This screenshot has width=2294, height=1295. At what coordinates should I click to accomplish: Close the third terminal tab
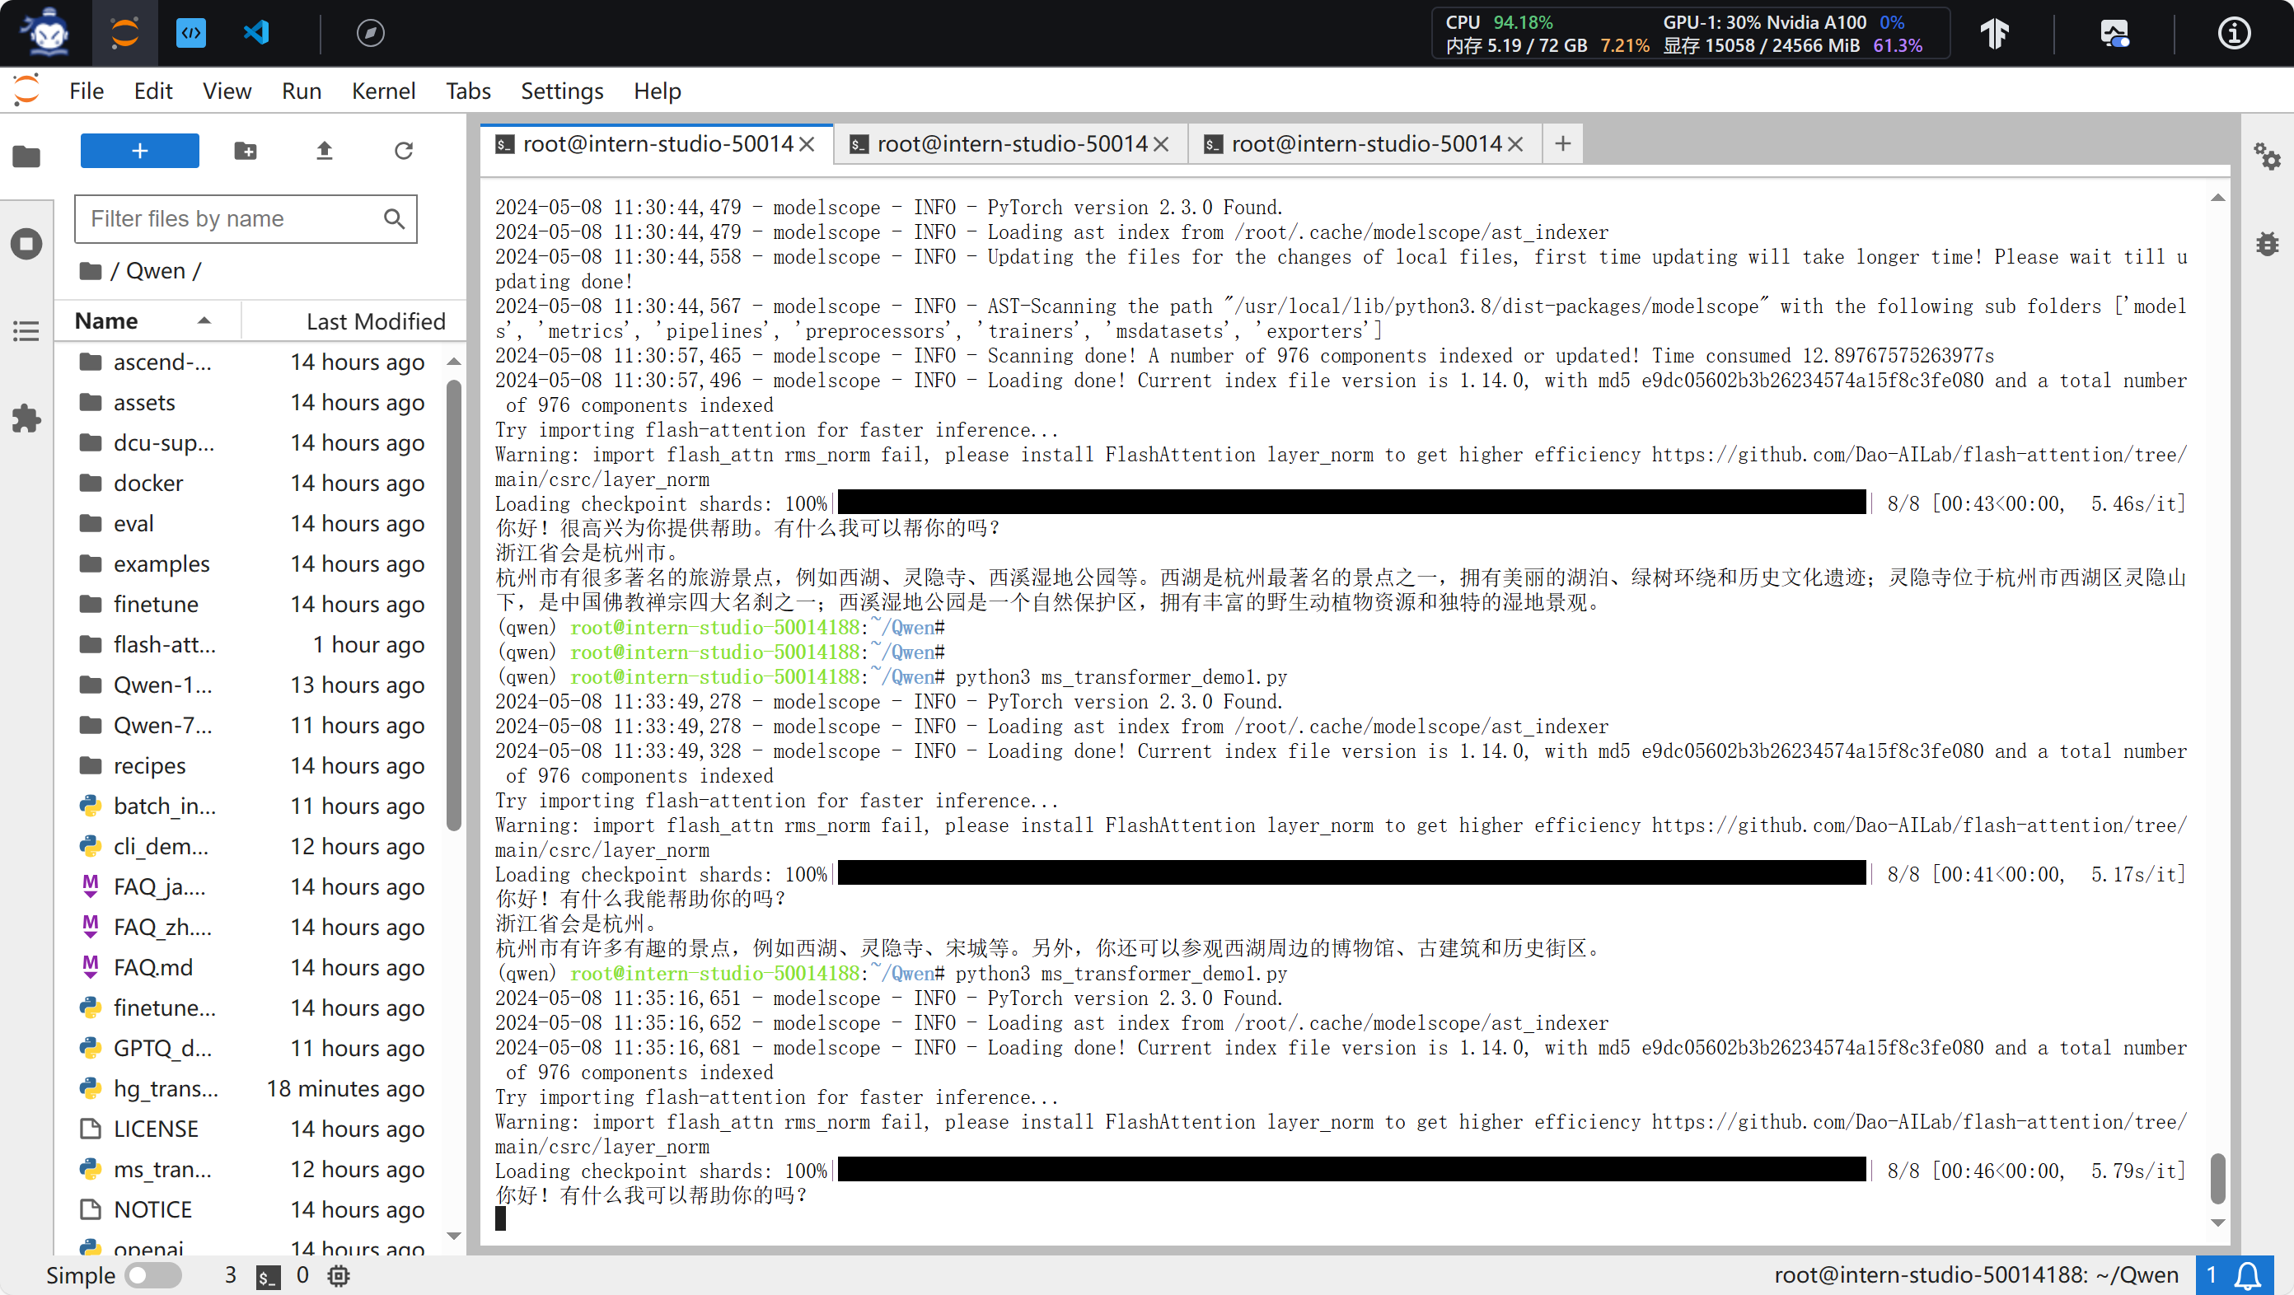pyautogui.click(x=1515, y=144)
